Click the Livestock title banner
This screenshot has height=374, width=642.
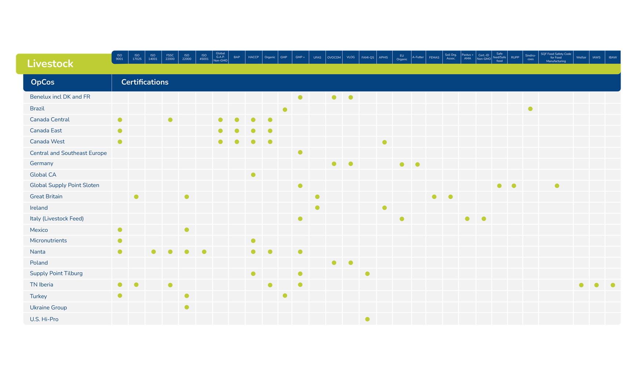50,64
